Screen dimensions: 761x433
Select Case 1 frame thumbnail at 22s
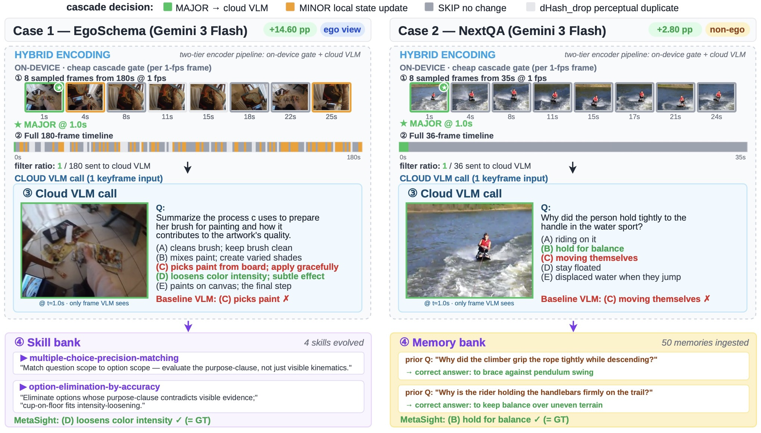pos(290,97)
